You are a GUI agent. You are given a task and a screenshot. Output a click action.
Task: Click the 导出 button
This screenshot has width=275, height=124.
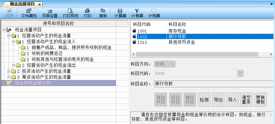(218, 100)
